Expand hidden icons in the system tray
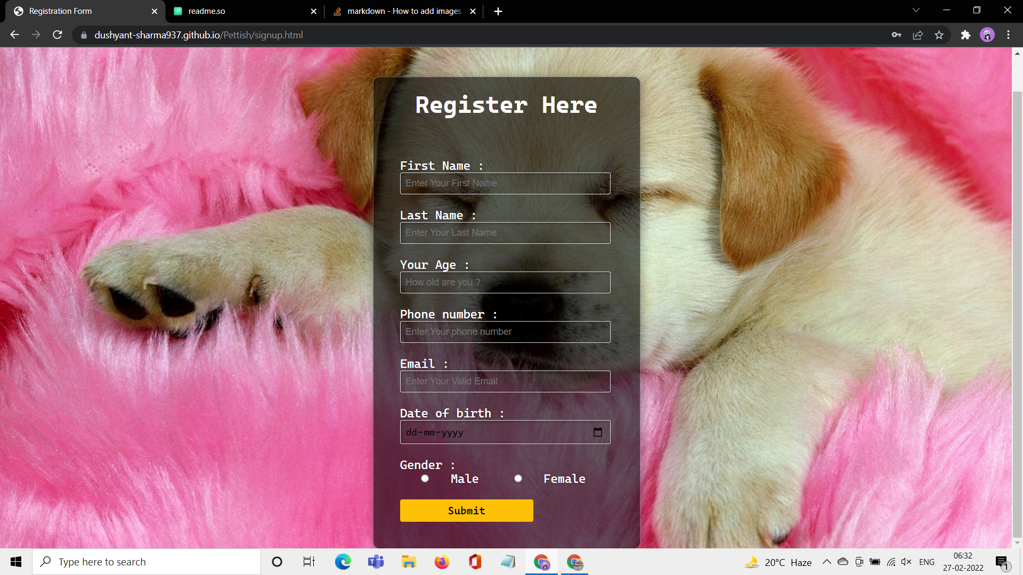This screenshot has width=1023, height=575. click(x=826, y=562)
